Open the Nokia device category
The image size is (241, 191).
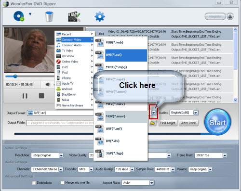[75, 100]
